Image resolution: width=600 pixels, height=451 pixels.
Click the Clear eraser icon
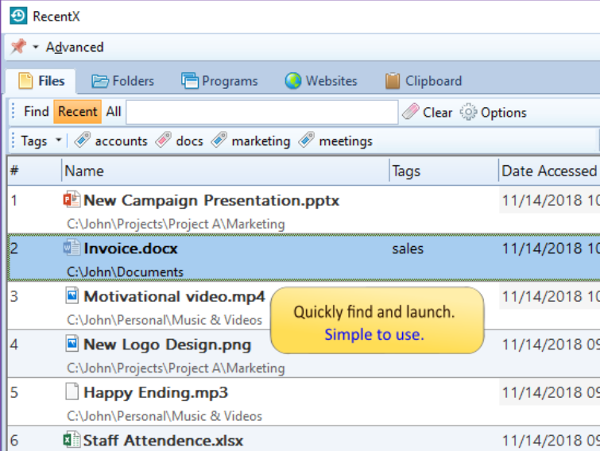coord(411,112)
